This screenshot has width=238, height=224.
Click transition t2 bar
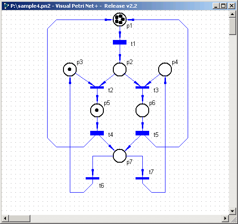pos(97,88)
